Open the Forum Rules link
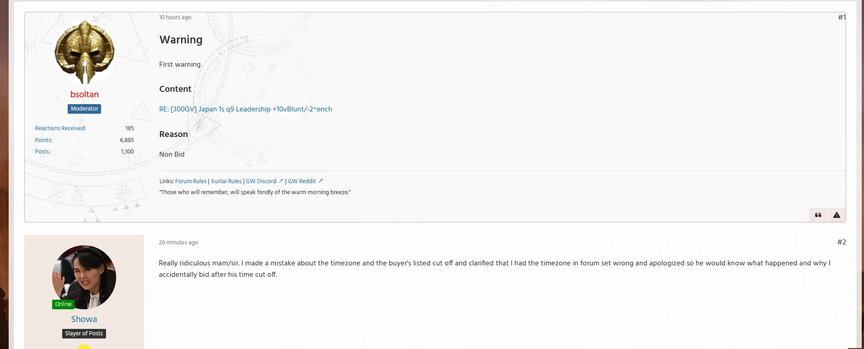Viewport: 864px width, 349px height. [191, 181]
